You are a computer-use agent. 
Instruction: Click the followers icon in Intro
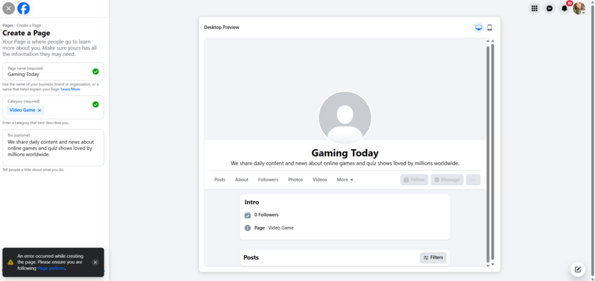247,215
